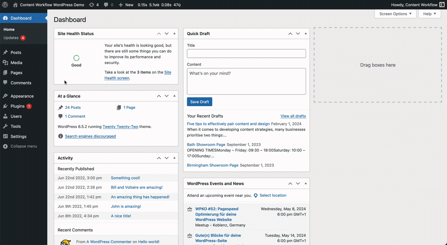Open 'A WordPress Commenter' author link
The width and height of the screenshot is (447, 245).
pos(109,242)
